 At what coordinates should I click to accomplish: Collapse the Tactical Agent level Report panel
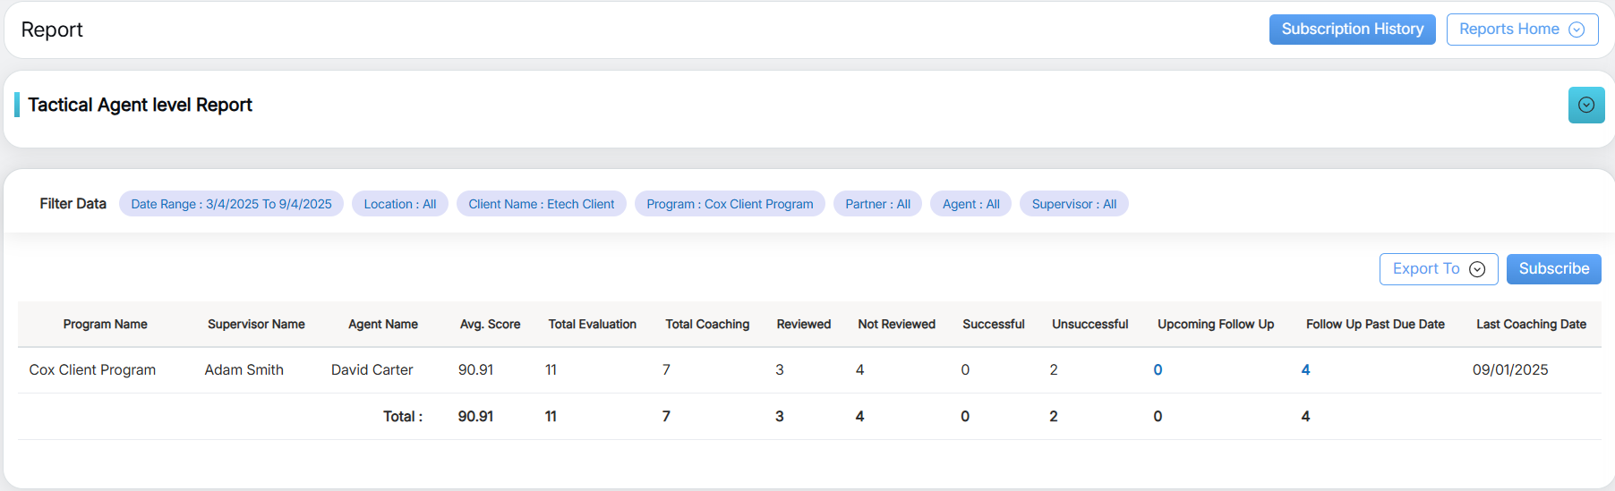1585,106
